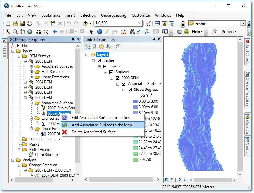Expand the 2005 DEM tree node
Viewport: 254px width, 193px height.
pyautogui.click(x=25, y=87)
